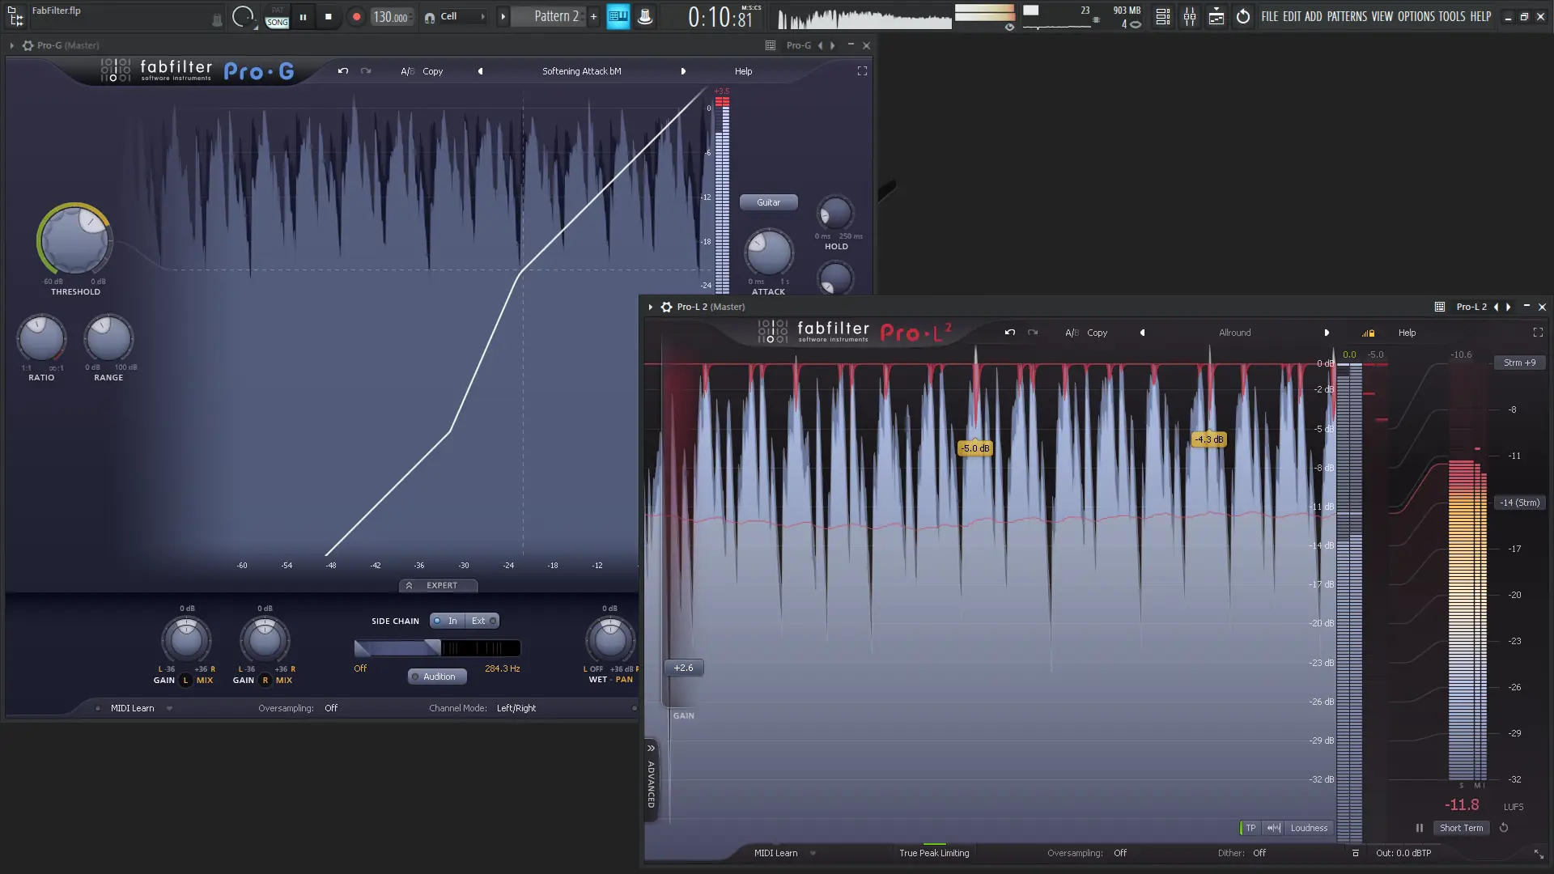This screenshot has height=874, width=1554.
Task: Pause the Pro-L 2 loudness meter
Action: click(x=1419, y=828)
